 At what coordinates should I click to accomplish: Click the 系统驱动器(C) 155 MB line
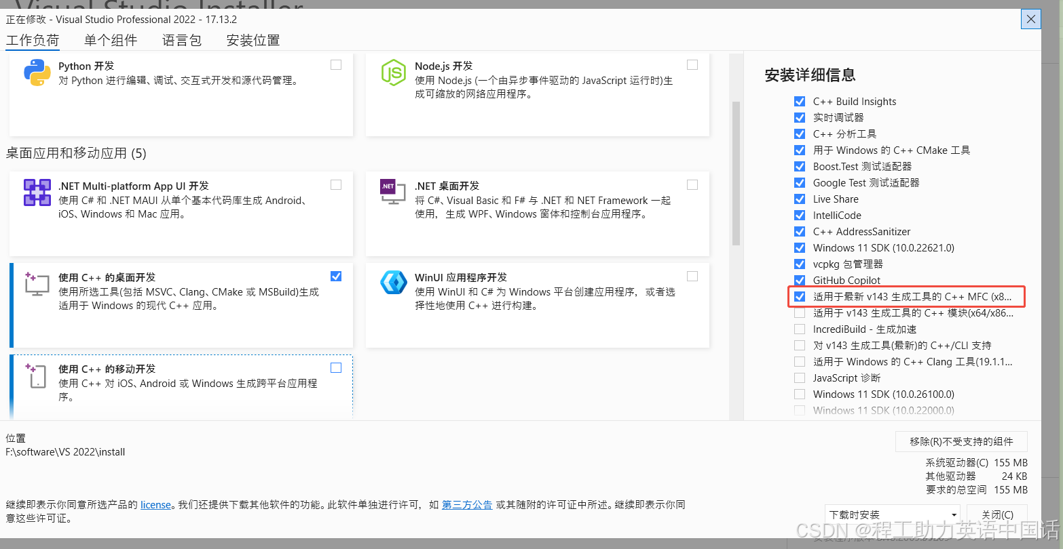(977, 462)
